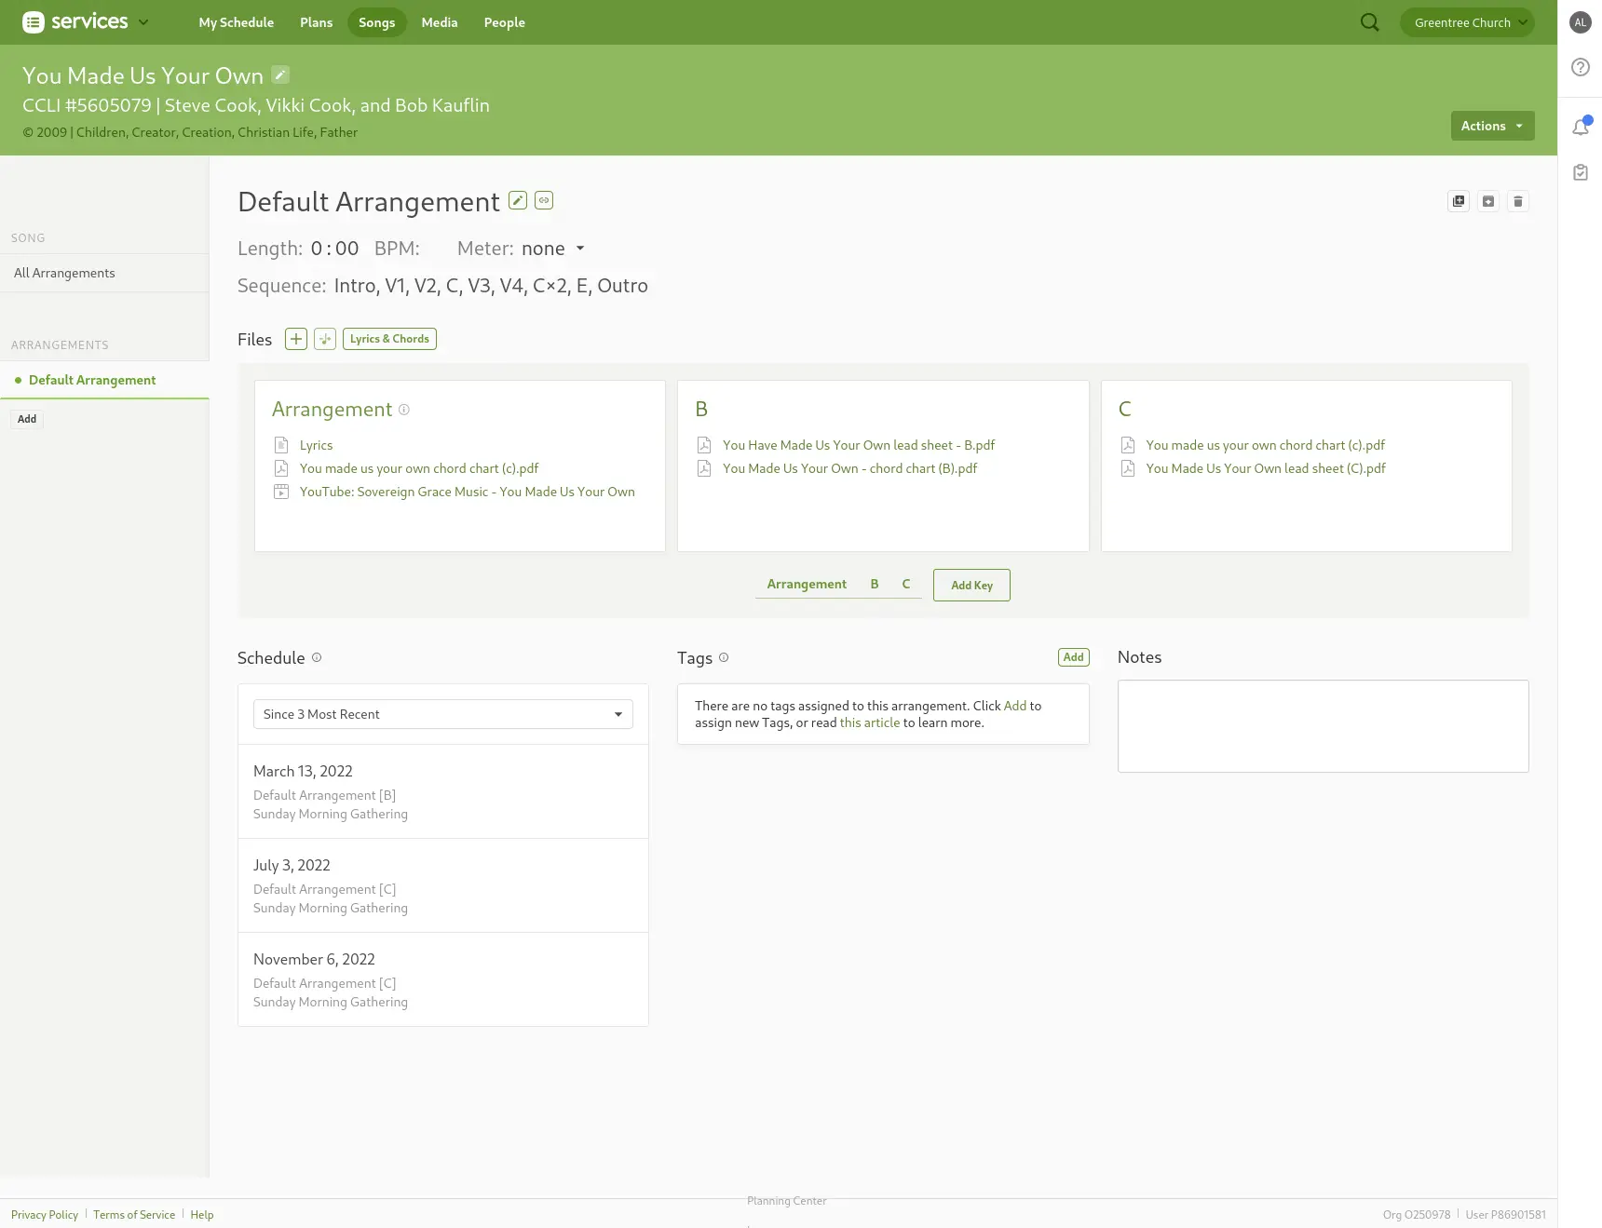Click the Schedule info icon

click(317, 657)
